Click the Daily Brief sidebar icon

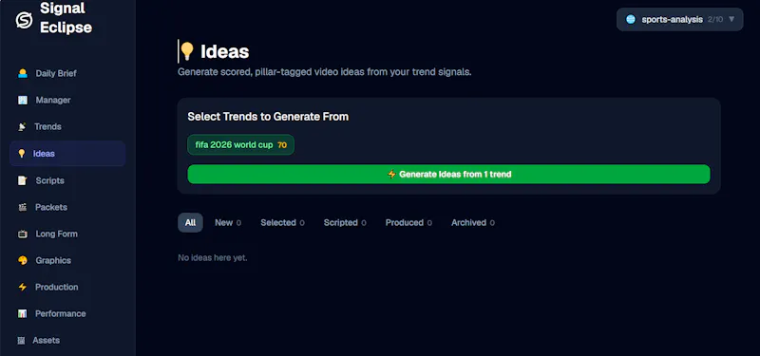coord(22,74)
